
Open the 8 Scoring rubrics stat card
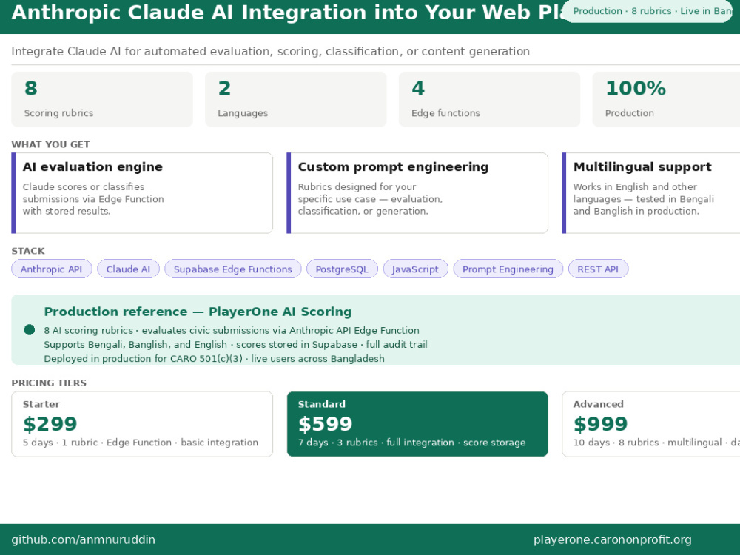tap(102, 100)
